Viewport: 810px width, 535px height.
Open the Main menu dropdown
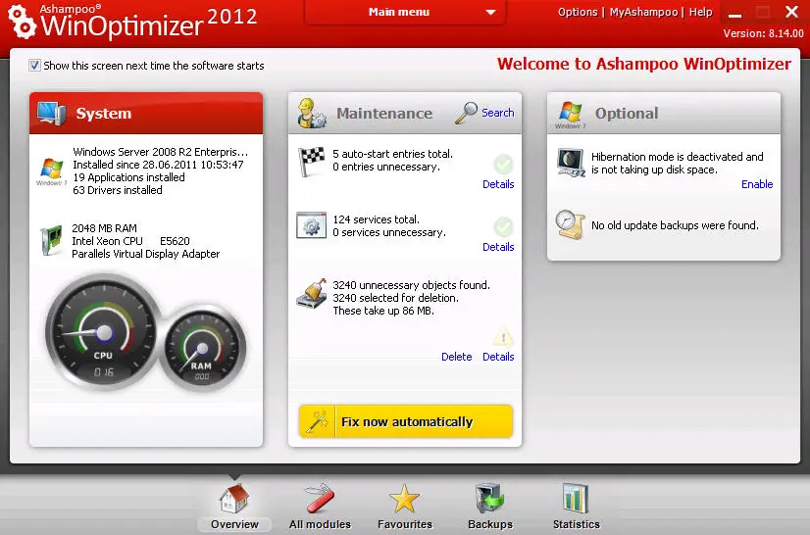pyautogui.click(x=405, y=13)
